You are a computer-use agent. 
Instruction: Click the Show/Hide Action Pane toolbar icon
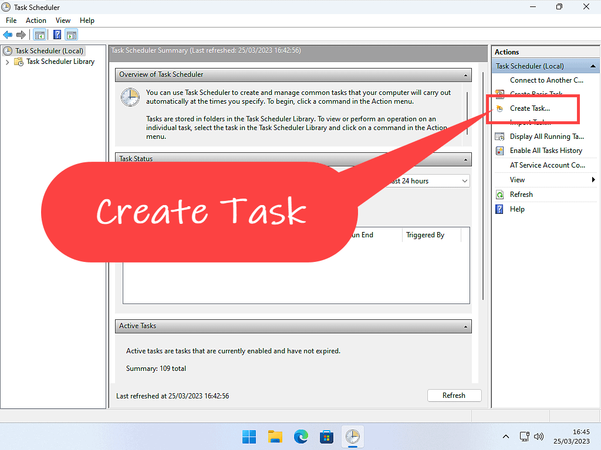pos(71,35)
